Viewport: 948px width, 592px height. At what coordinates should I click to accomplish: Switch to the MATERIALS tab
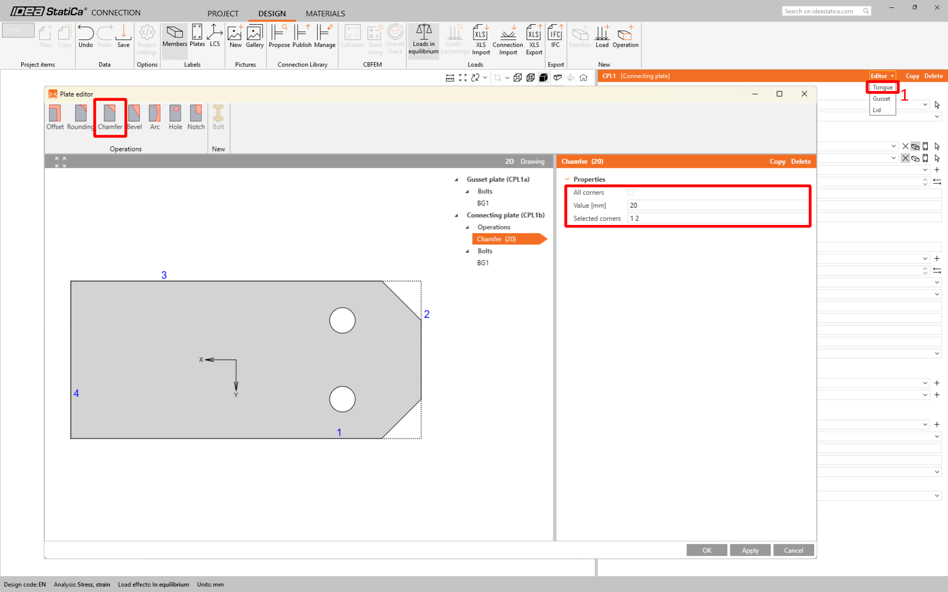[325, 13]
